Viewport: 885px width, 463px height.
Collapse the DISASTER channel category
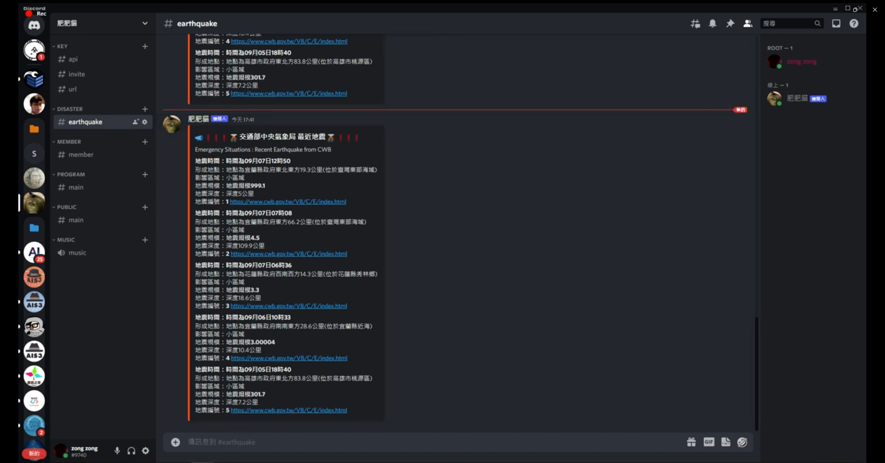point(69,109)
